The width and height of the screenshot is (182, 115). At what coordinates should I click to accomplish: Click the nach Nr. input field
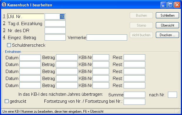click(x=173, y=95)
